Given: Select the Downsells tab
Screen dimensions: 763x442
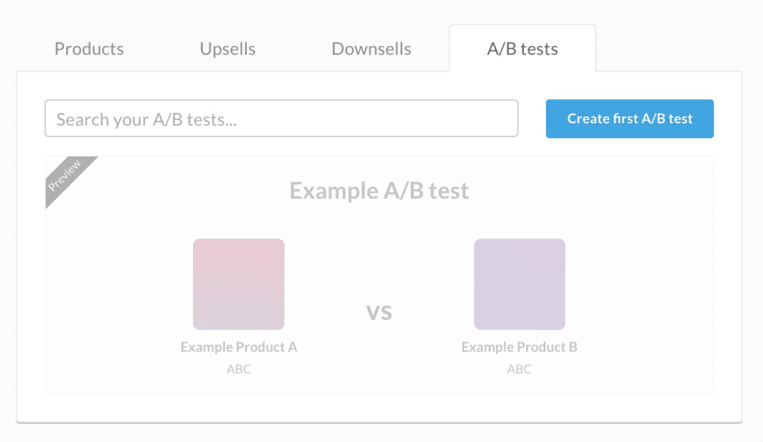Looking at the screenshot, I should click(x=370, y=48).
